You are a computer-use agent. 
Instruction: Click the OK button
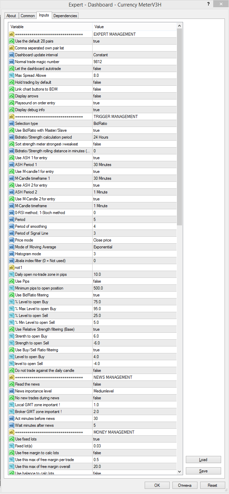[x=157, y=485]
